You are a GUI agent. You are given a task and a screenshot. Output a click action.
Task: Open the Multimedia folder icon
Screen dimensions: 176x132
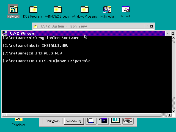click(x=107, y=9)
